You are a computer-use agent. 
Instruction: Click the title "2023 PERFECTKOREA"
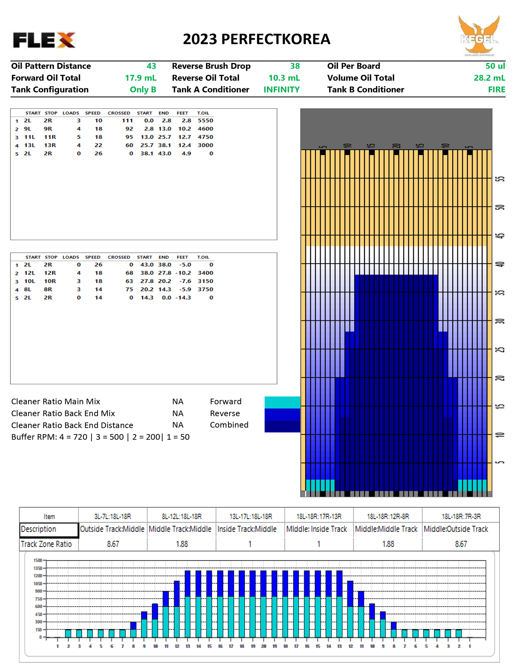pos(256,39)
